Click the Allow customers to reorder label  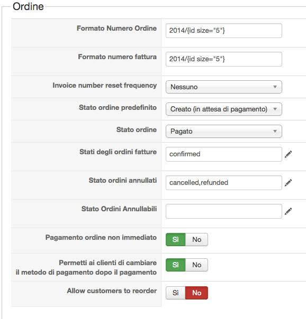[112, 290]
